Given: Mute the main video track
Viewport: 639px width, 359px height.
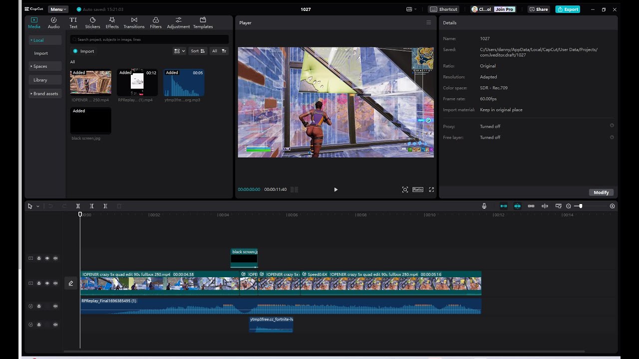Looking at the screenshot, I should 55,283.
